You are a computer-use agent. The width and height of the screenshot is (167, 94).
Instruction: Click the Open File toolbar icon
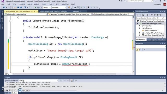point(15,8)
